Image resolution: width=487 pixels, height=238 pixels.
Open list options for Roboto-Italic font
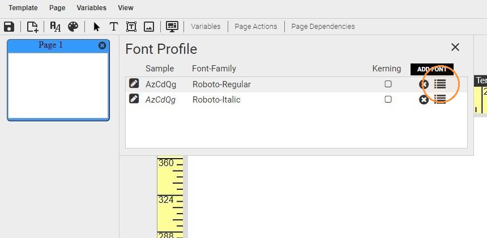pyautogui.click(x=440, y=99)
